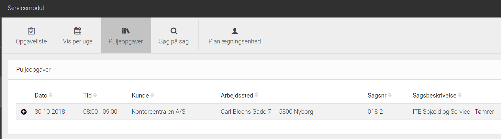Select case number 018-2
501x139 pixels.
coord(375,112)
